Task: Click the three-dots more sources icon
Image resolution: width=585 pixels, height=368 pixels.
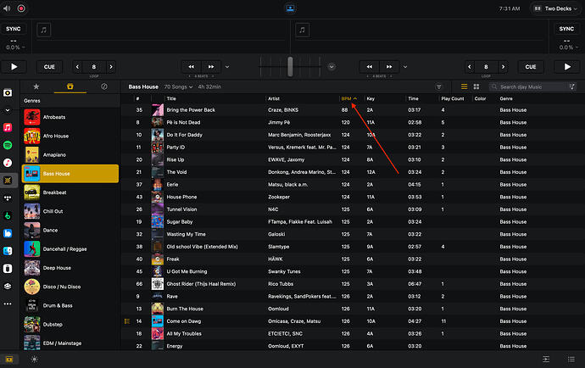Action: pyautogui.click(x=8, y=304)
